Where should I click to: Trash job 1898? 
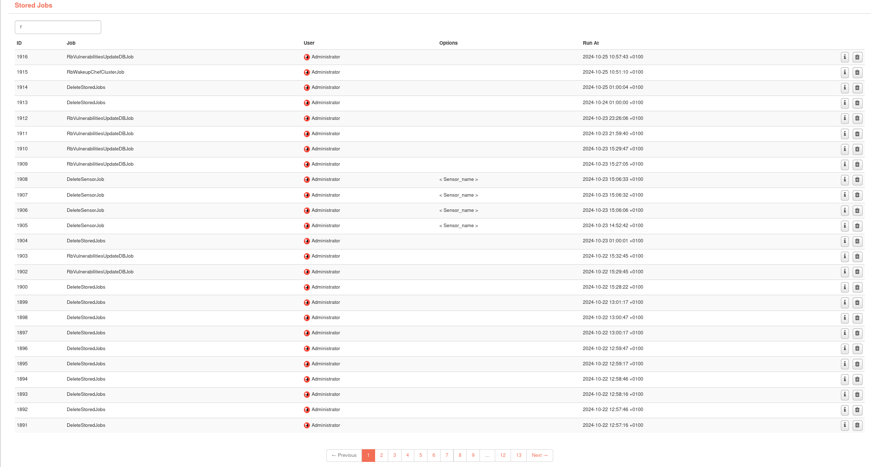point(858,318)
